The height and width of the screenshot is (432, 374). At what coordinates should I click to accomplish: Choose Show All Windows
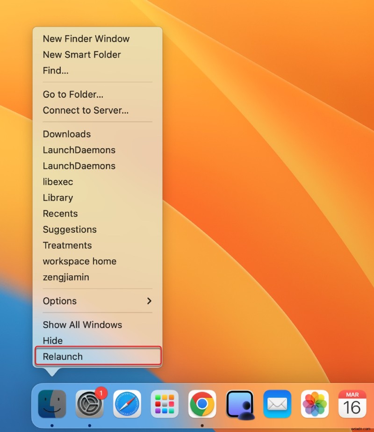point(98,325)
